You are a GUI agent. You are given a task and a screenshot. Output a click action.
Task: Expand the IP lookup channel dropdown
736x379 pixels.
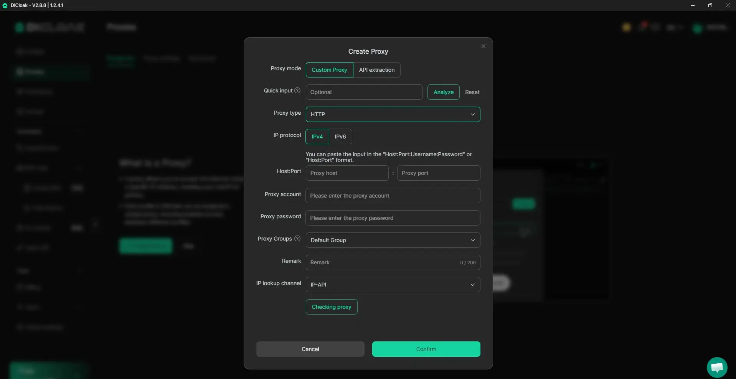point(393,285)
